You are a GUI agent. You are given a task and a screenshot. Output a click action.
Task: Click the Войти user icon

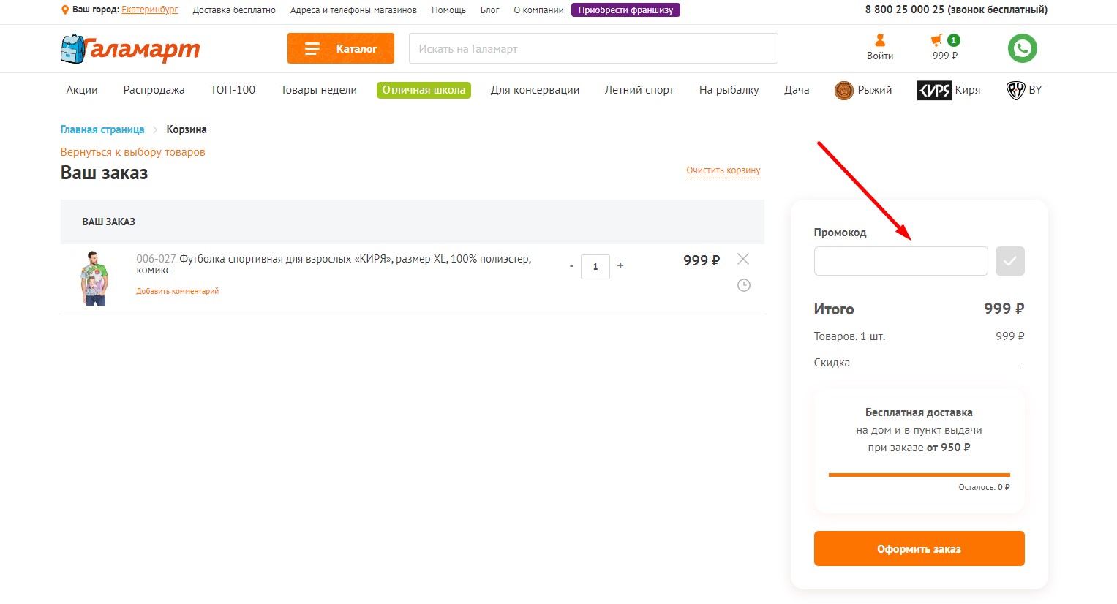coord(880,41)
